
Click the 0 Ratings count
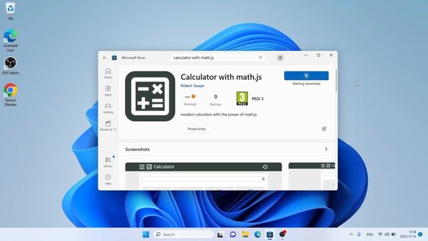tap(215, 100)
